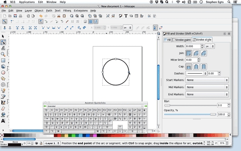This screenshot has width=241, height=151.
Task: Select miter join style
Action: [x=189, y=53]
